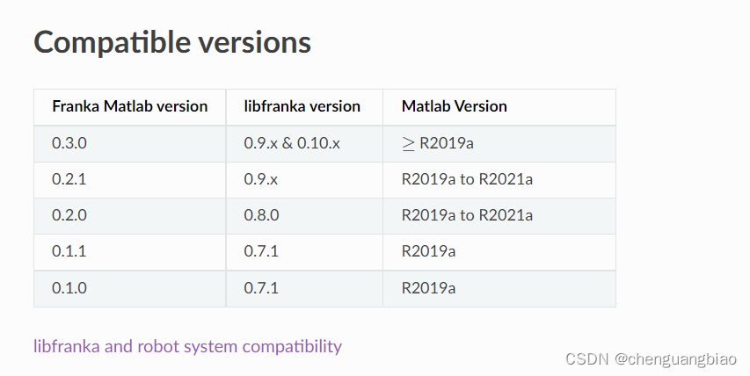Click R2019a to R2021a in the 0.2.1 row
This screenshot has width=750, height=376.
(x=467, y=179)
